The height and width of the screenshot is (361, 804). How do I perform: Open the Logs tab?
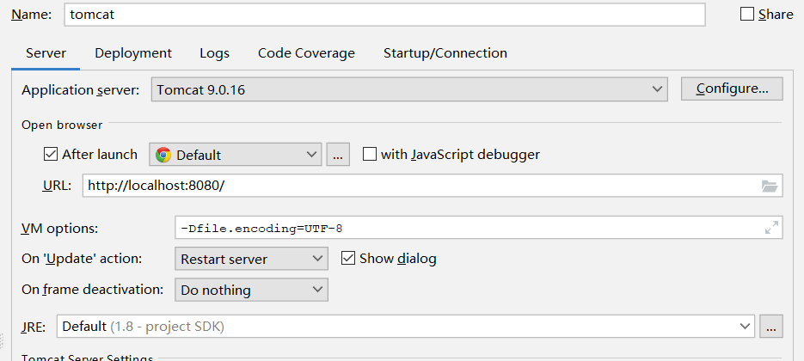click(x=214, y=53)
